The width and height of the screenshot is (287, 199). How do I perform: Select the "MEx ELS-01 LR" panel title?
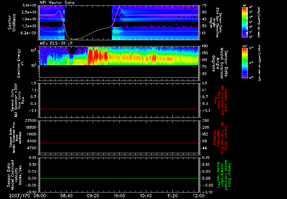tap(56, 43)
